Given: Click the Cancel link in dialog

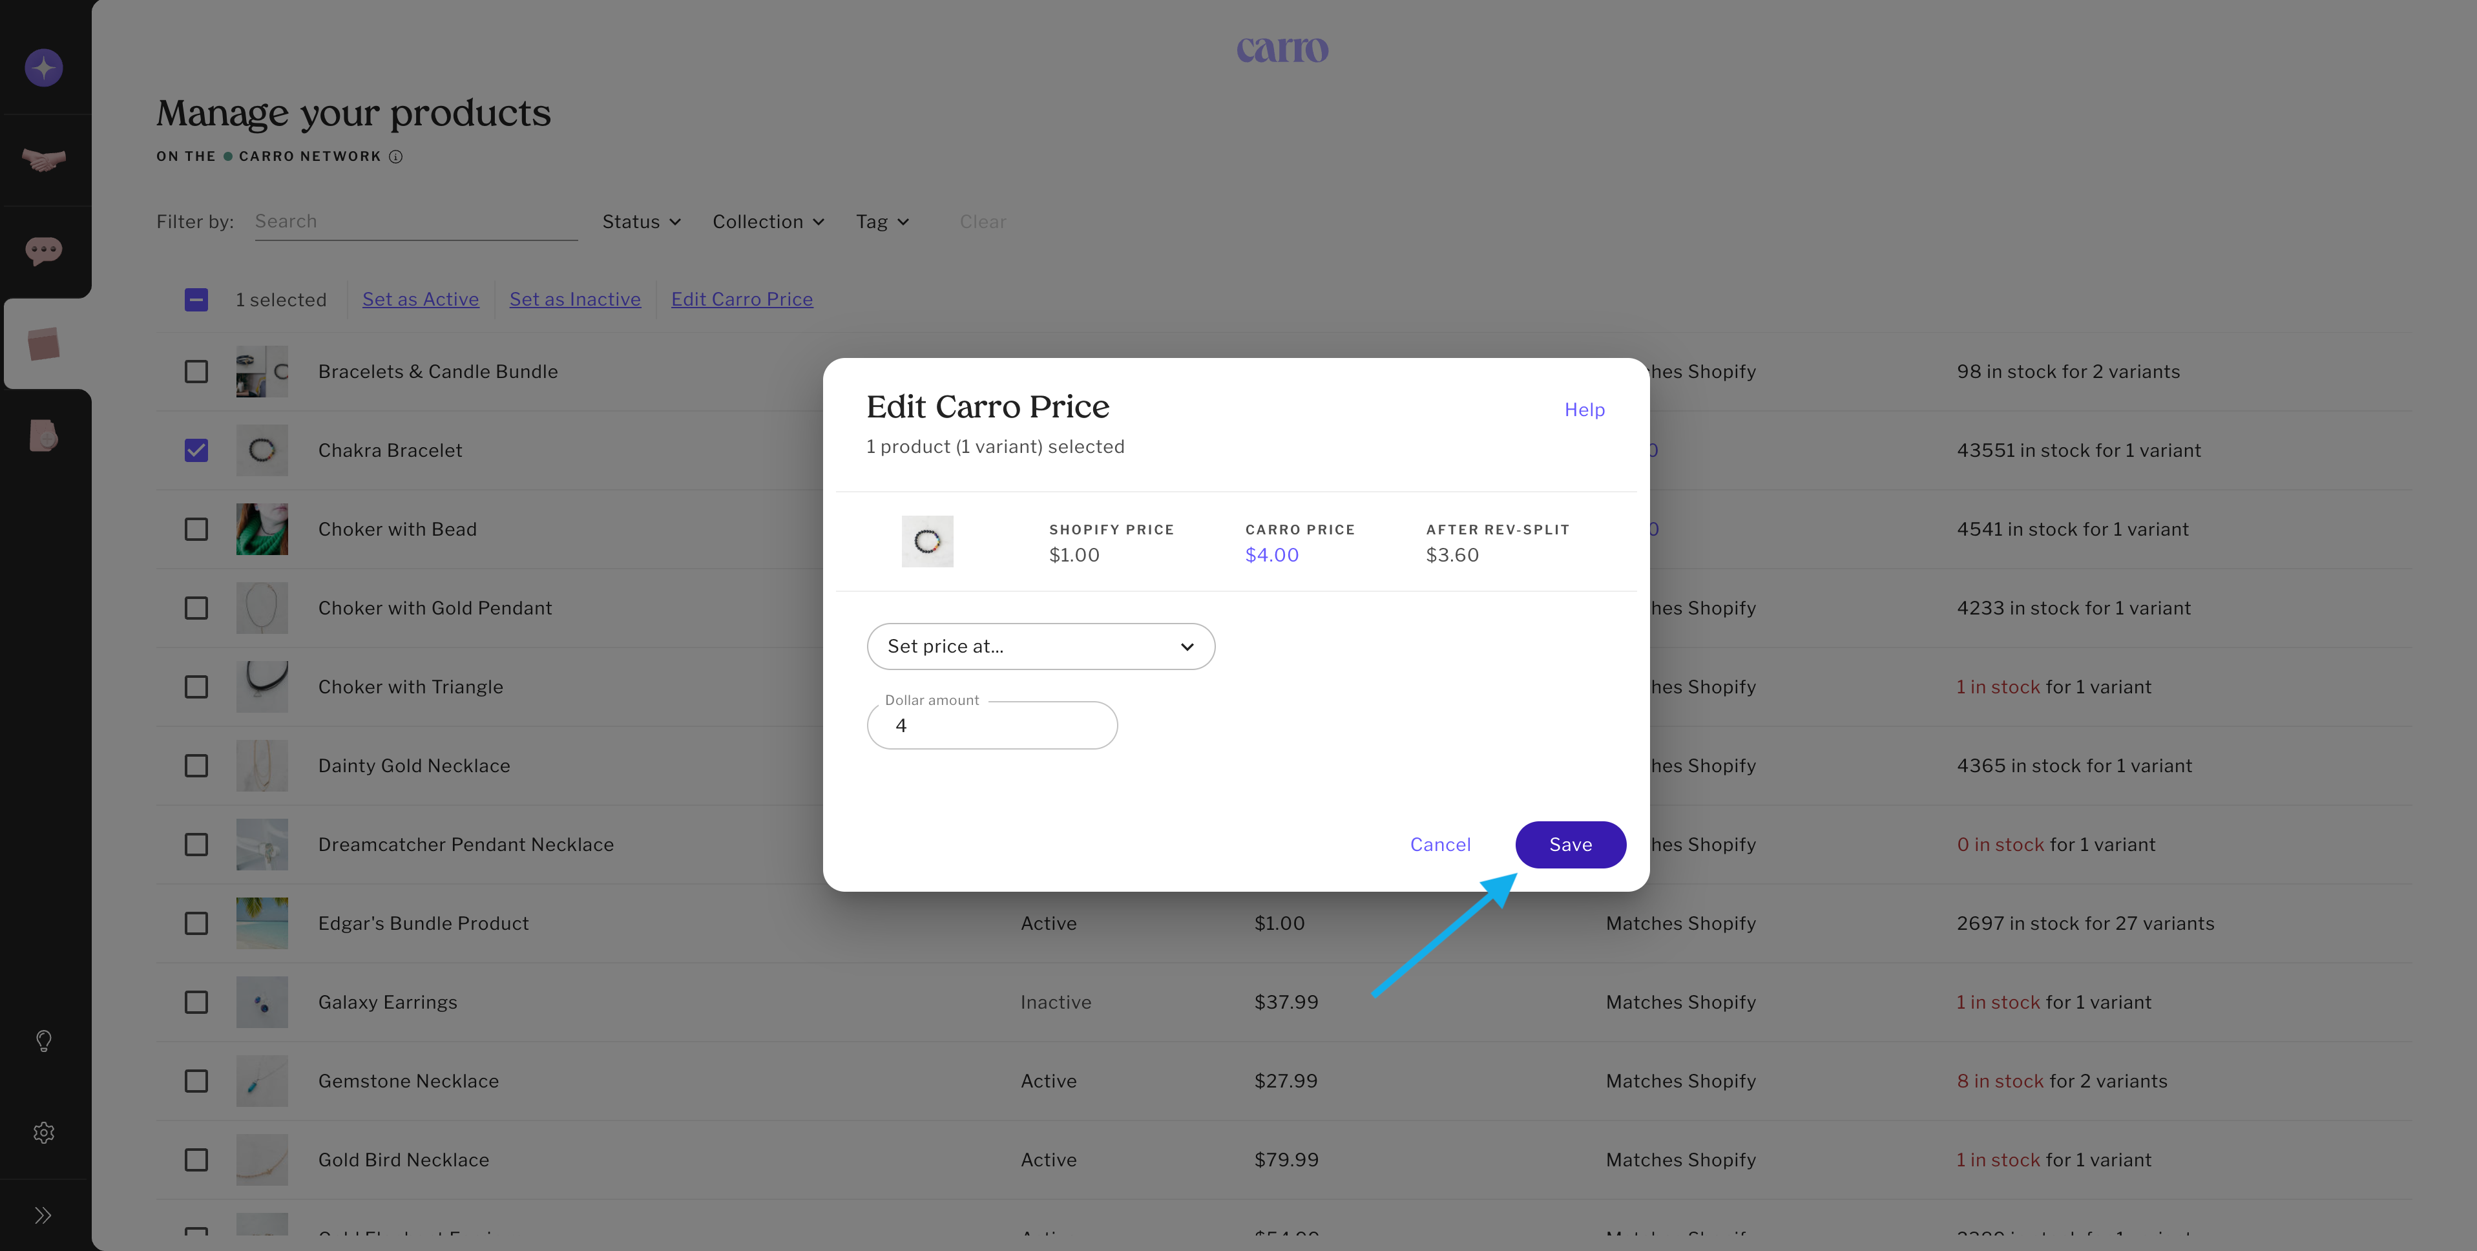Looking at the screenshot, I should click(1439, 845).
